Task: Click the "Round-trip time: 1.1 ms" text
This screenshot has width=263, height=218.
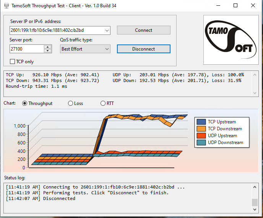Action: [x=36, y=86]
